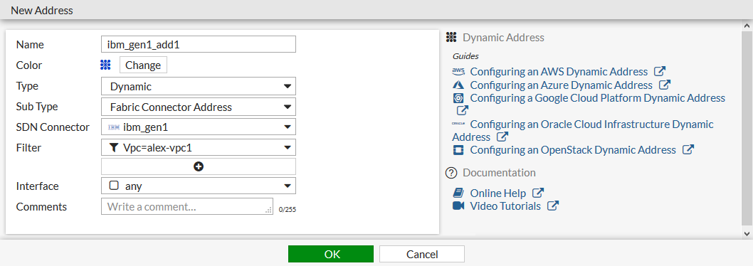This screenshot has width=753, height=266.
Task: Open the Interface dropdown arrow
Action: coord(287,186)
